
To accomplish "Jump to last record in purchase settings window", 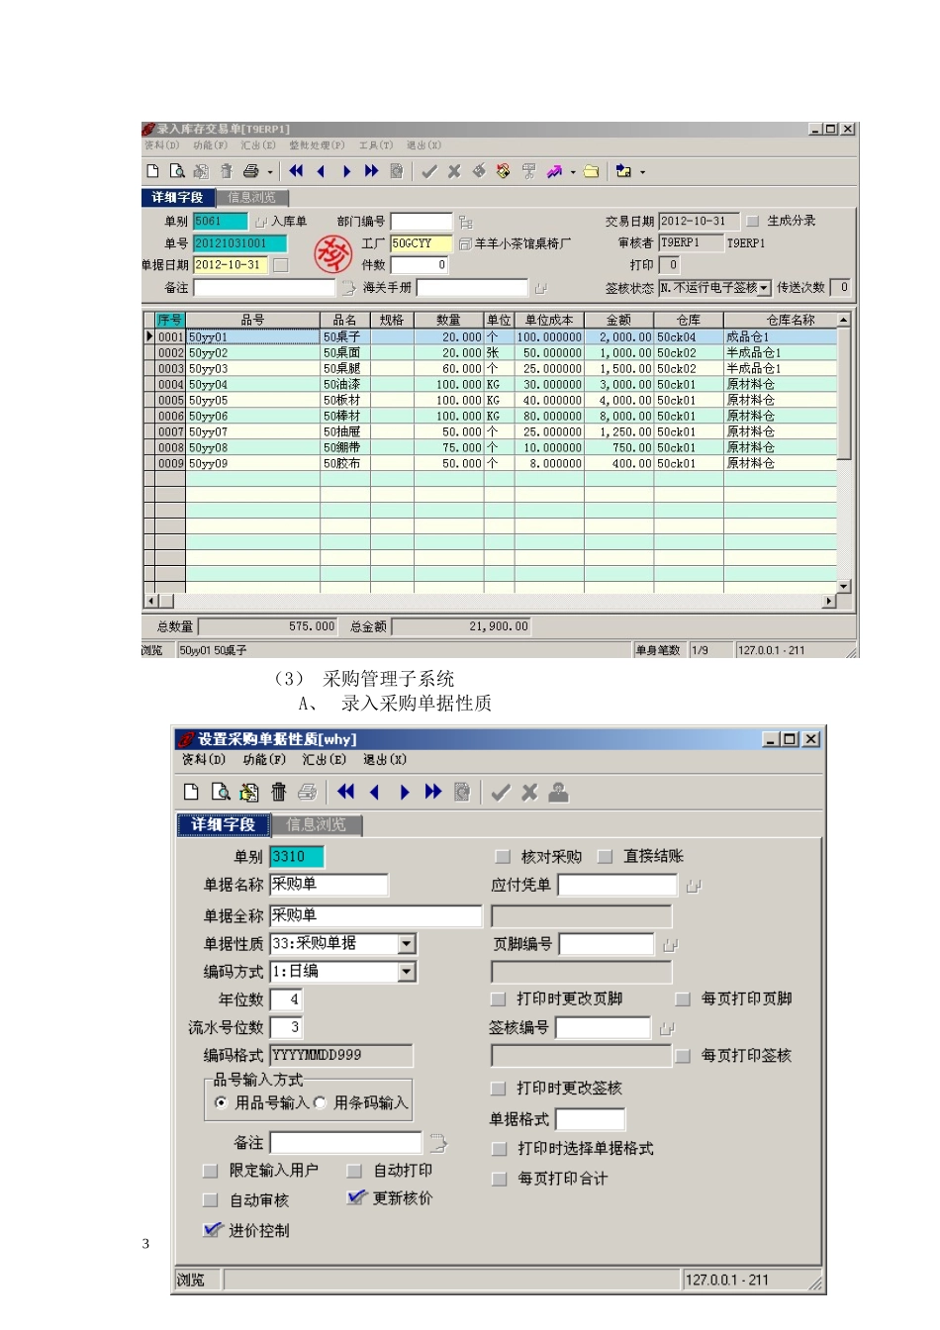I will coord(432,792).
